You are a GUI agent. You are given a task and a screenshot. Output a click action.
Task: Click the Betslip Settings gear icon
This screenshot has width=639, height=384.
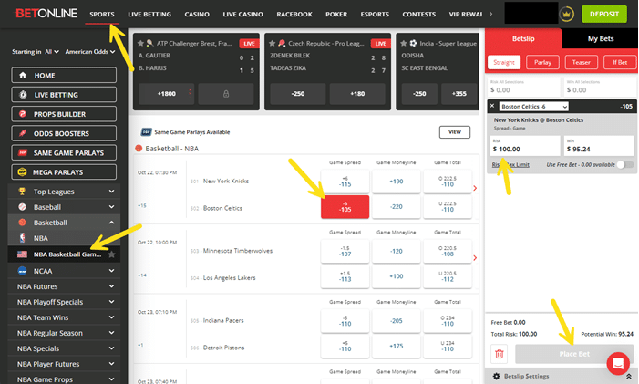coord(496,377)
